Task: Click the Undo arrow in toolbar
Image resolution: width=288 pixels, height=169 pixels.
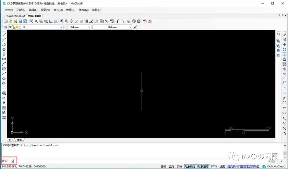Action: (x=118, y=21)
